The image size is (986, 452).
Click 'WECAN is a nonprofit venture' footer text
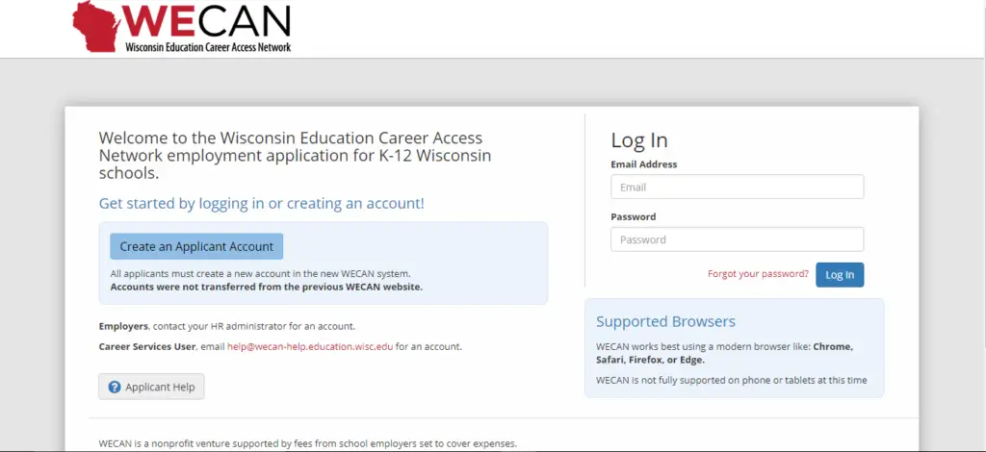click(307, 443)
